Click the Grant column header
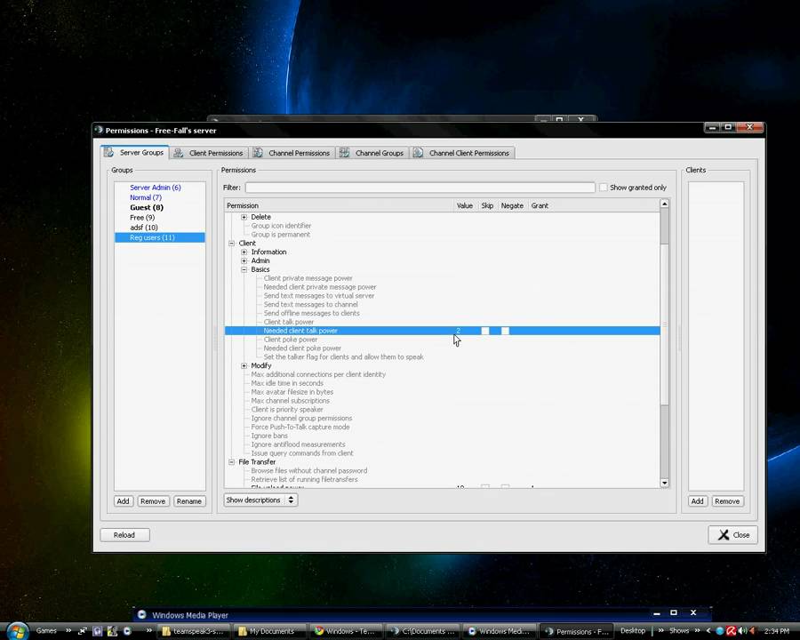The height and width of the screenshot is (640, 800). 540,205
